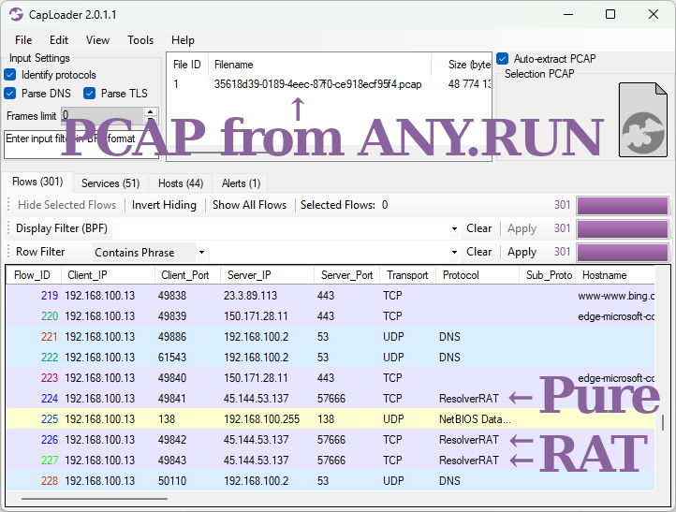The height and width of the screenshot is (512, 676).
Task: Click the flows table vertical scrollbar
Action: (663, 422)
